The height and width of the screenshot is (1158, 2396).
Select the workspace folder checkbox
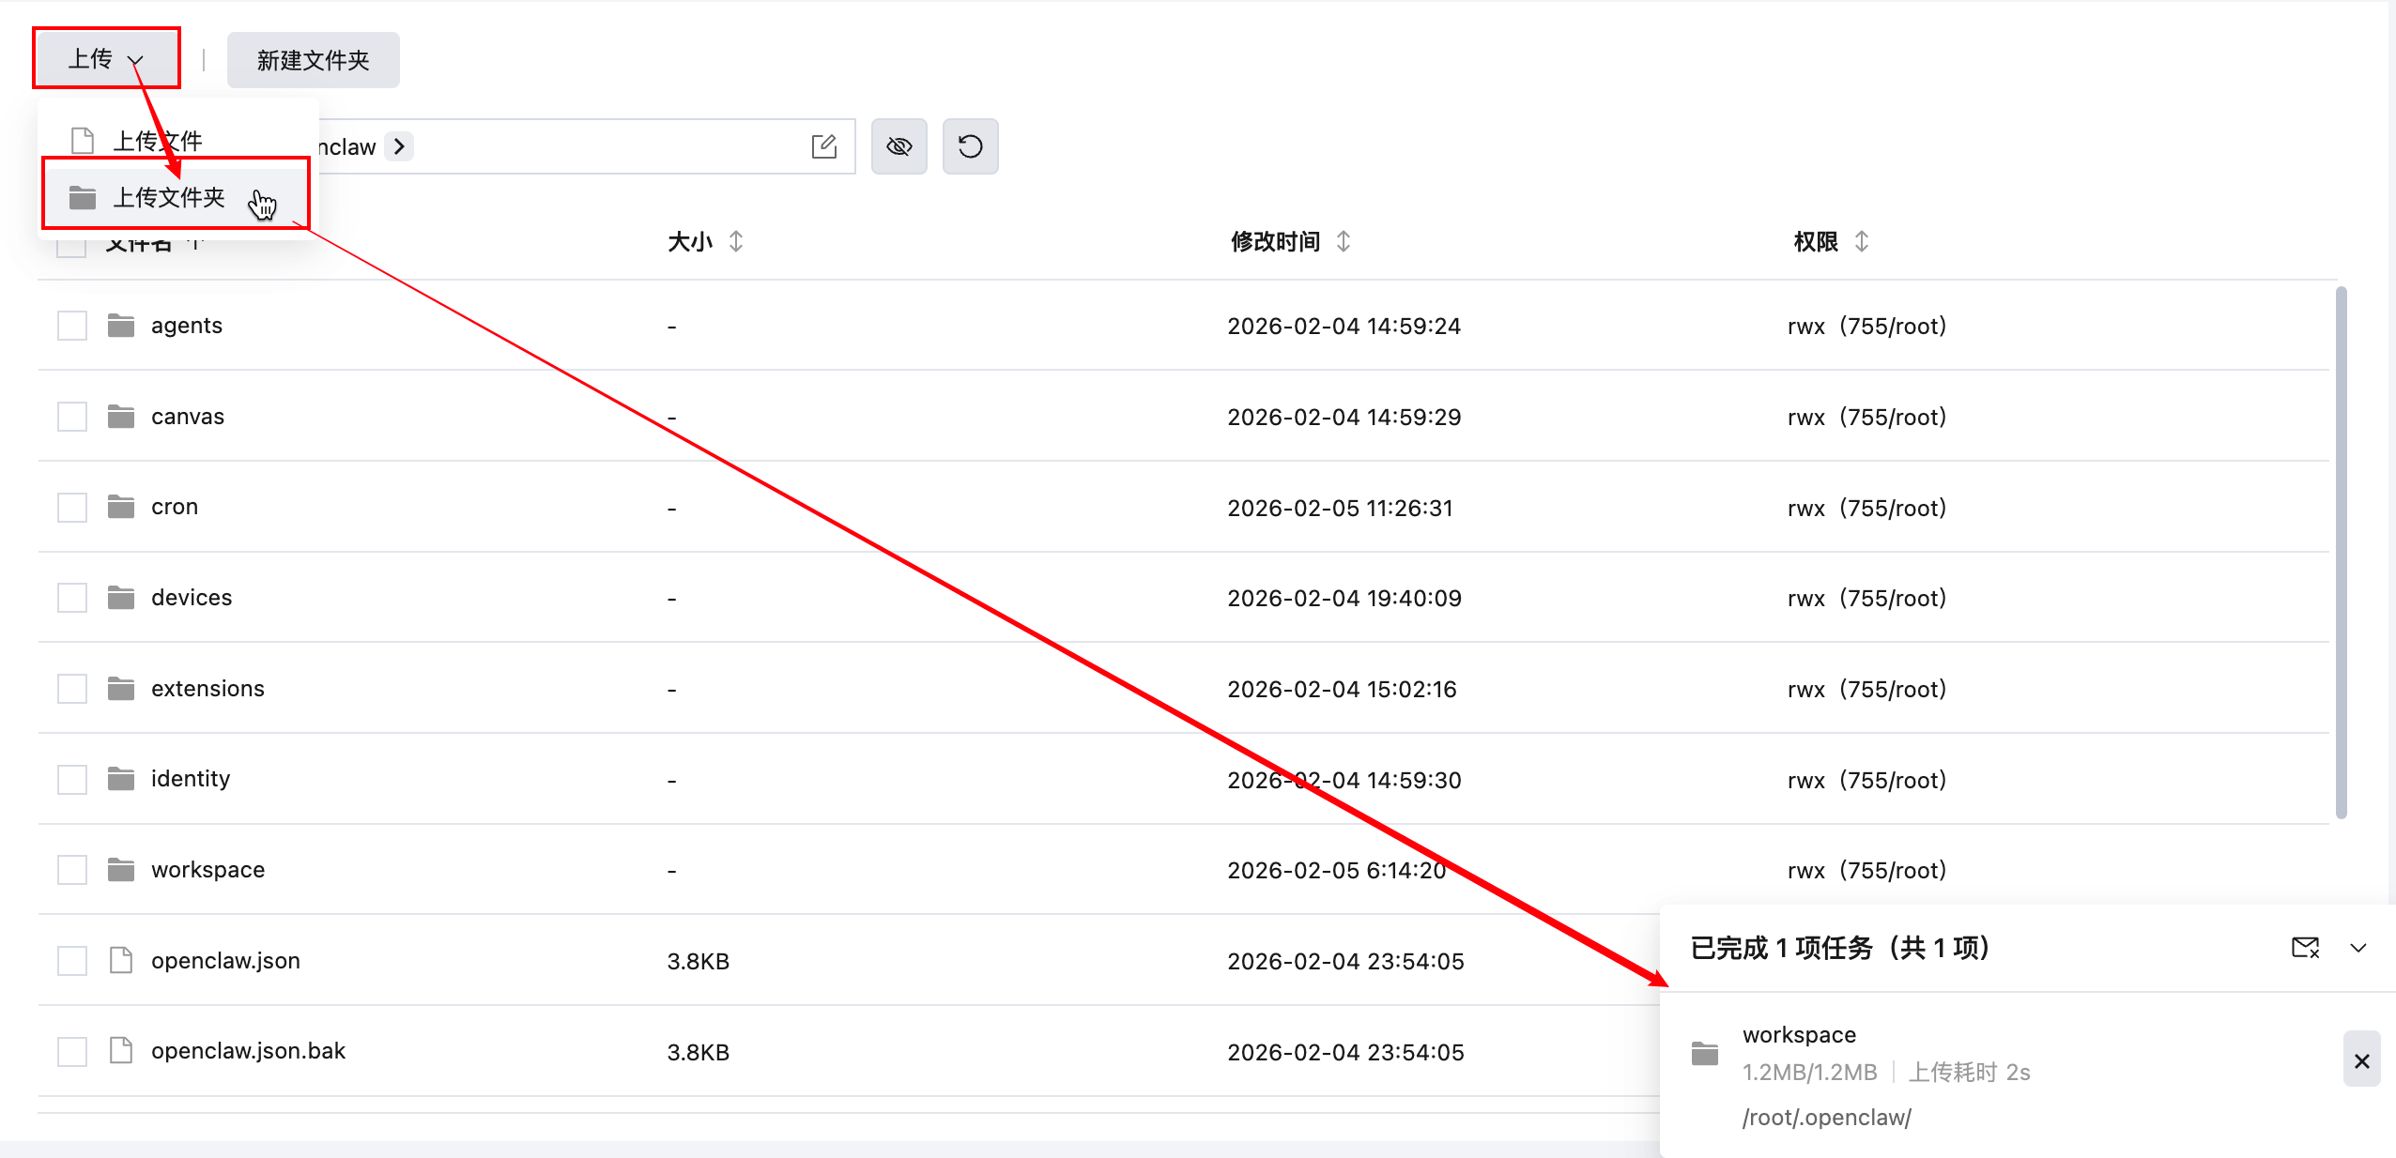coord(72,870)
